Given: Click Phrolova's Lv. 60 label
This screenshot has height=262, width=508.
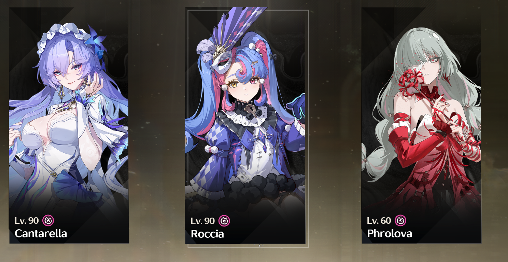Looking at the screenshot, I should [379, 221].
